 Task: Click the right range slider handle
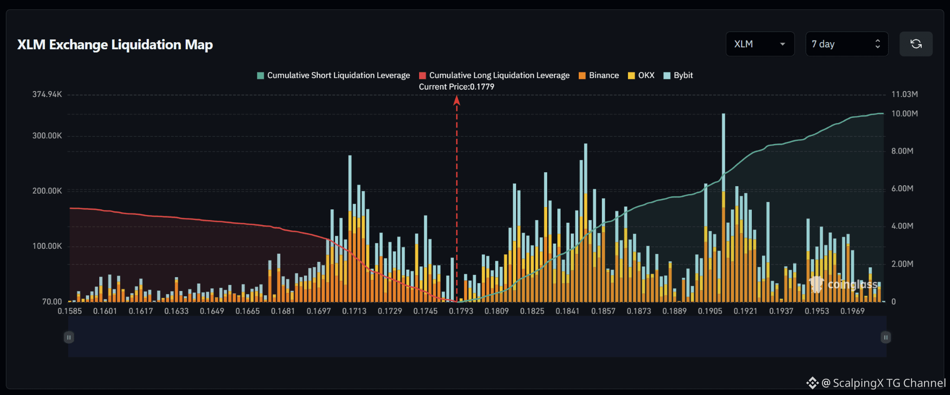(885, 337)
